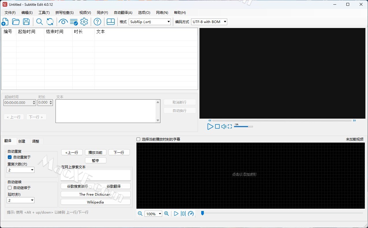
Task: Open a subtitle file with folder icon
Action: (16, 22)
